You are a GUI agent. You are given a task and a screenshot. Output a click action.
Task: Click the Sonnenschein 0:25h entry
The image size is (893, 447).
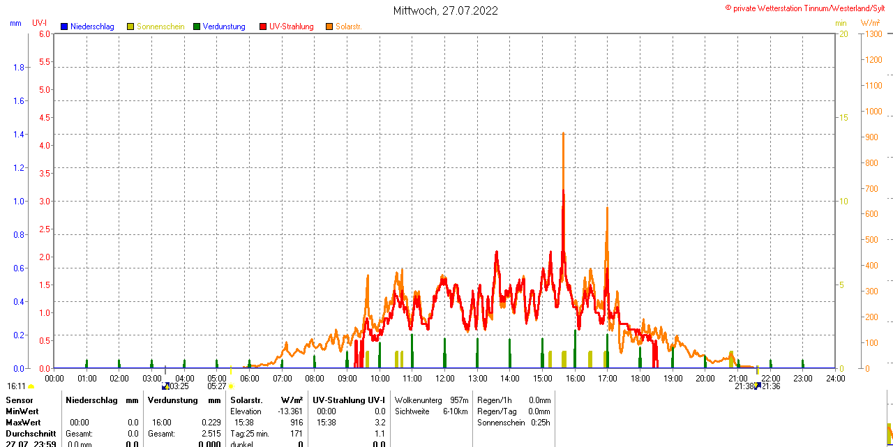click(x=513, y=423)
